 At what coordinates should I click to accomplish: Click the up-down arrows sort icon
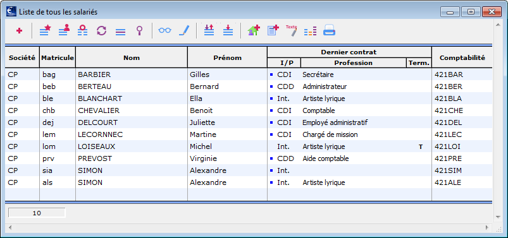click(x=209, y=31)
